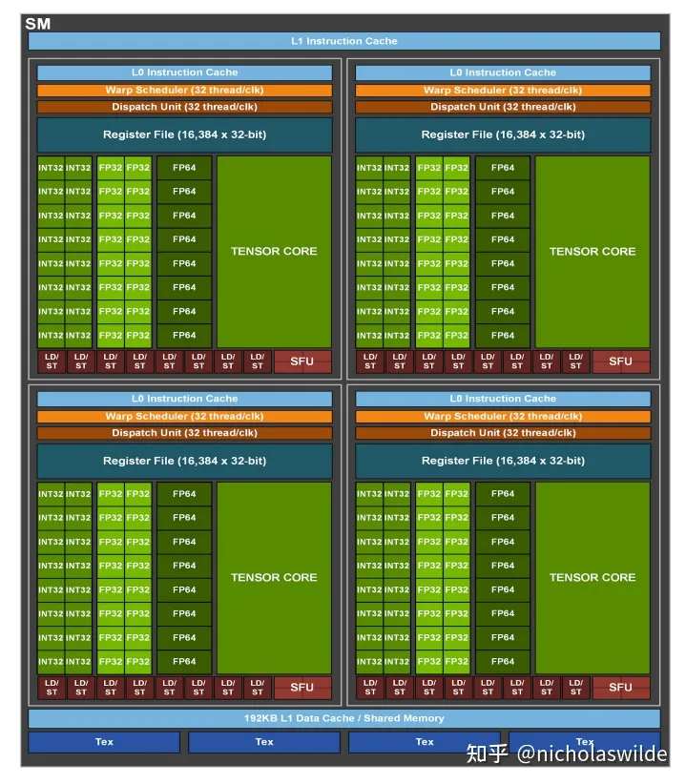
Task: Click the SFU unit in the bottom-right block
Action: [x=621, y=688]
